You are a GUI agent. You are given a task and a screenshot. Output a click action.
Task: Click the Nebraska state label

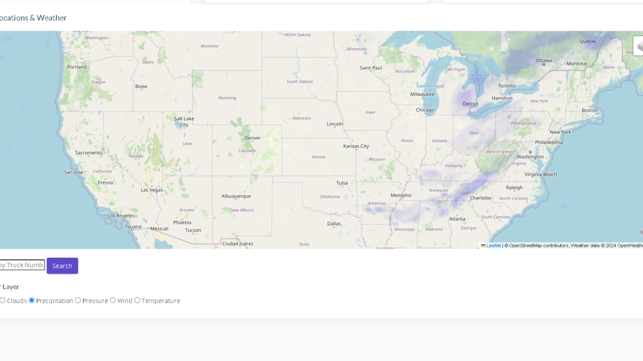pyautogui.click(x=301, y=118)
